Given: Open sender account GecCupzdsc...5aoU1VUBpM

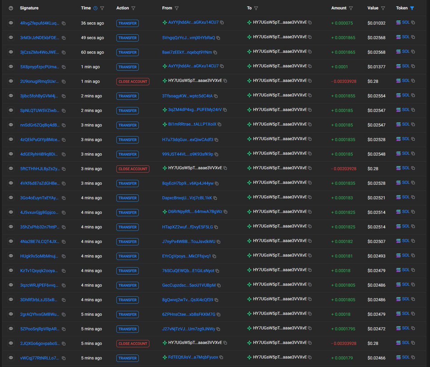Looking at the screenshot, I should 189,285.
